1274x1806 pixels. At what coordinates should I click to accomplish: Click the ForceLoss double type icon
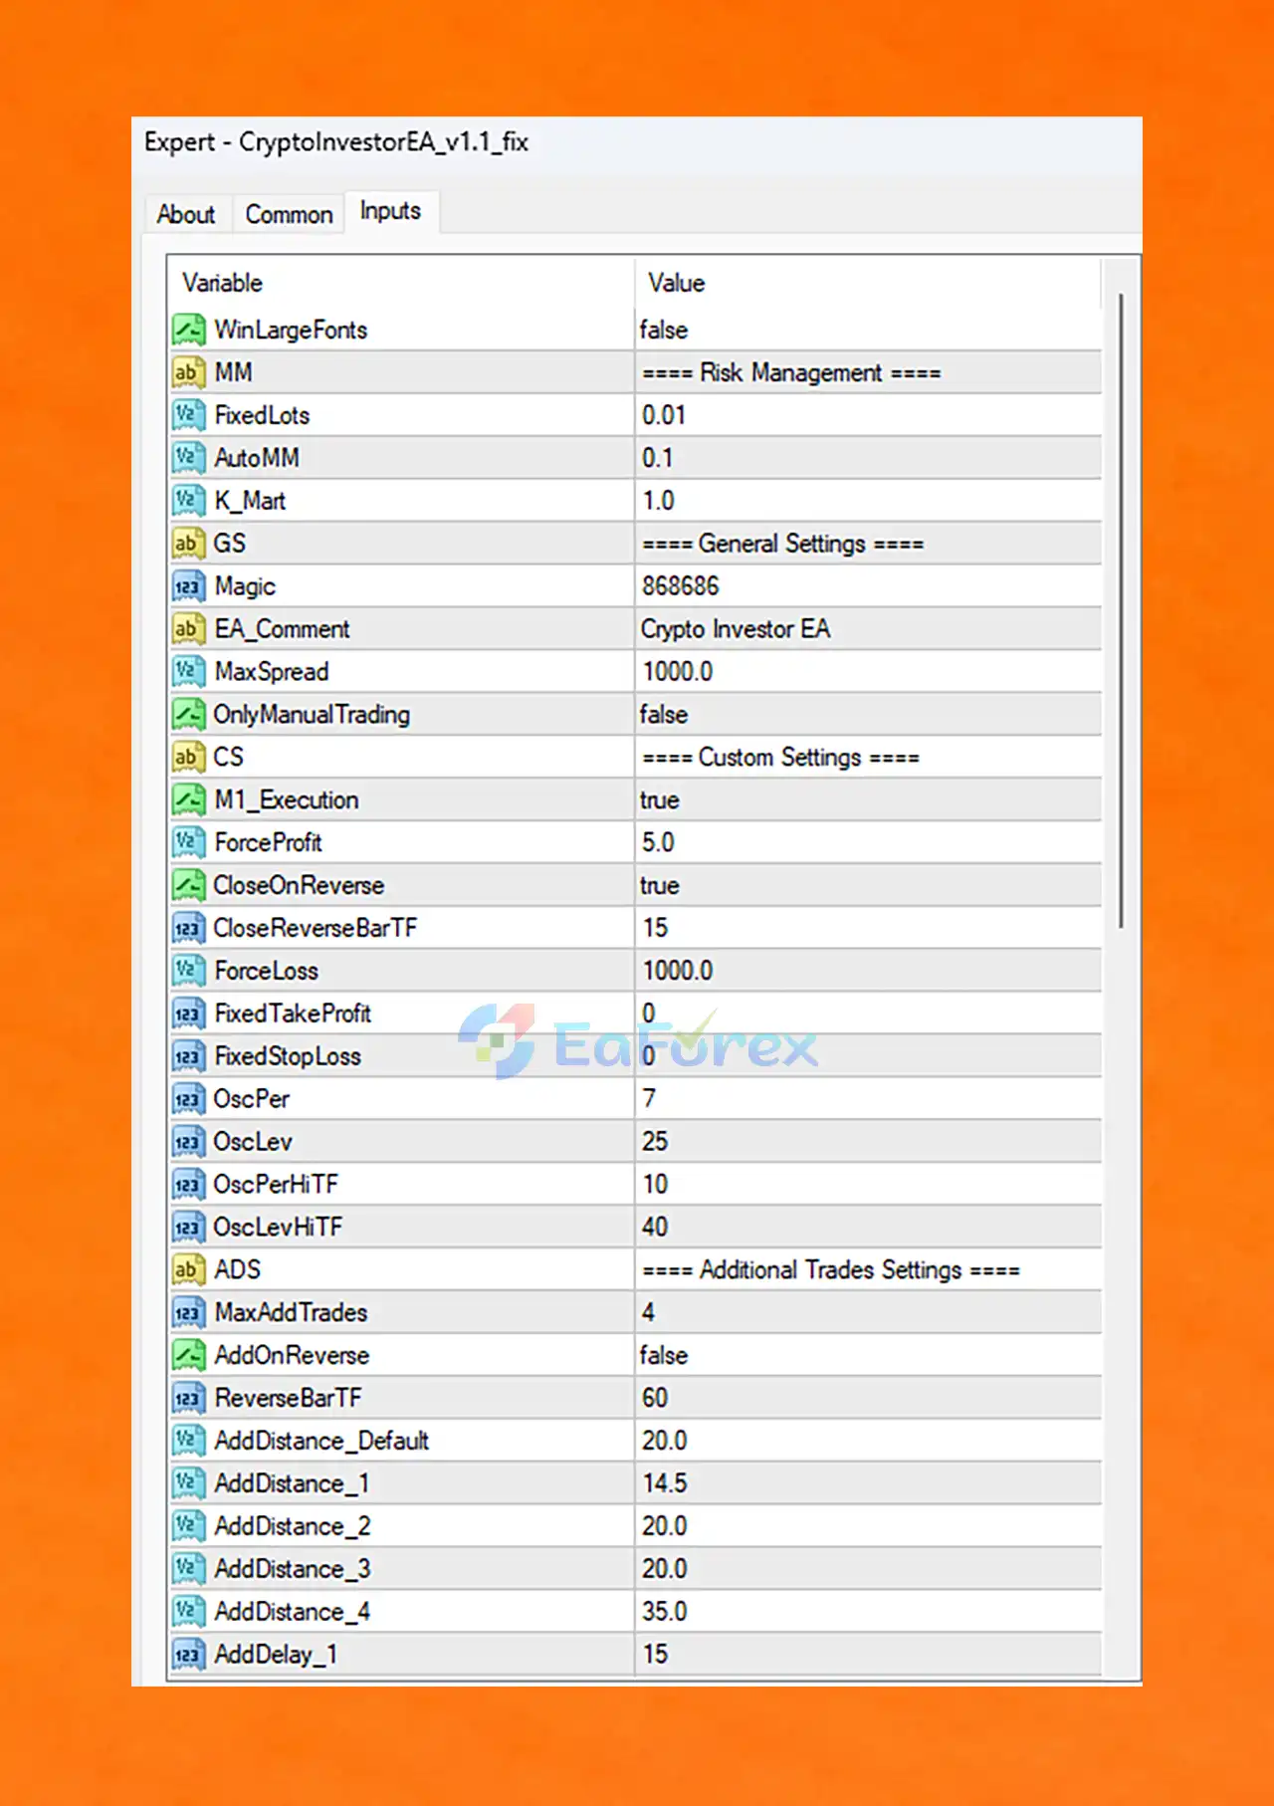pyautogui.click(x=188, y=971)
